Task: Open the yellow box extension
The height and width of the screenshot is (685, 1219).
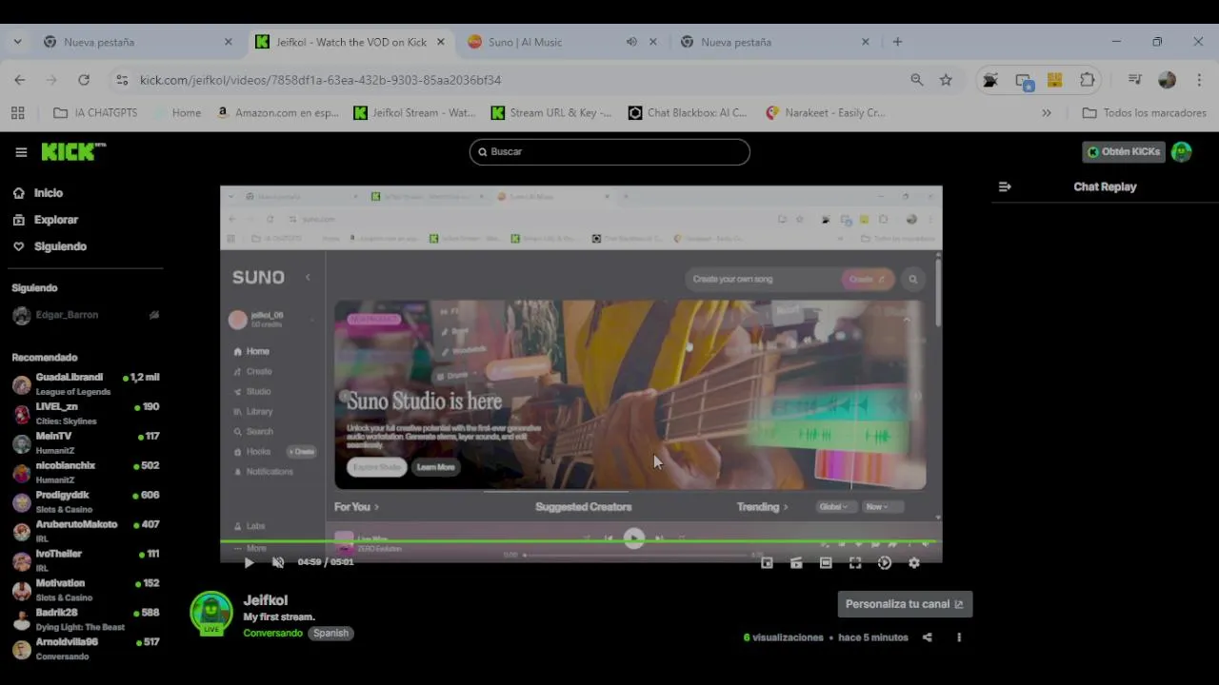Action: click(x=1054, y=80)
